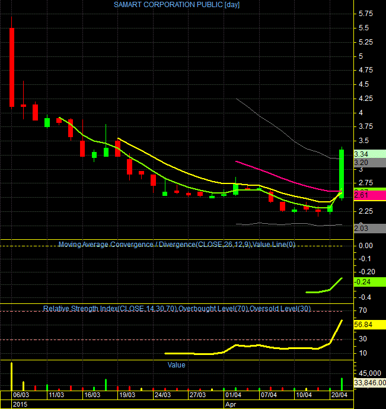Click the 19/03 date label

127,395
